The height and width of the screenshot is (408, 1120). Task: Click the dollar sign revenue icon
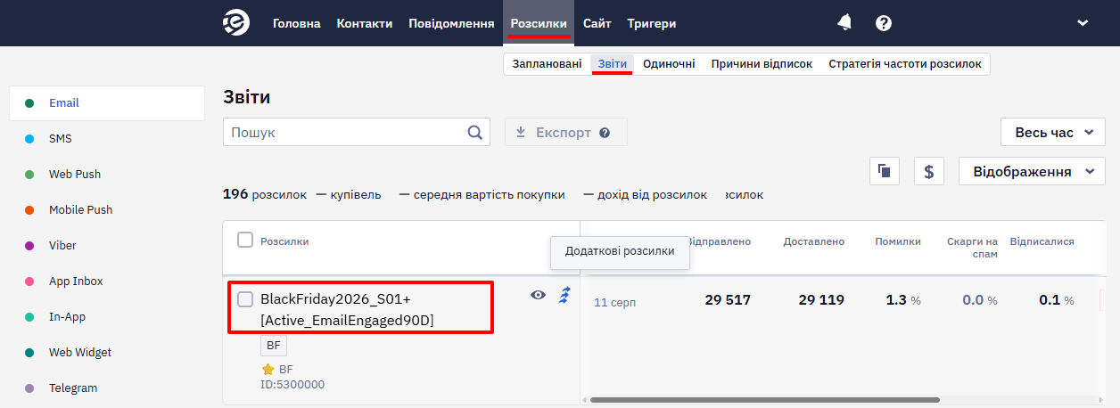[x=929, y=171]
